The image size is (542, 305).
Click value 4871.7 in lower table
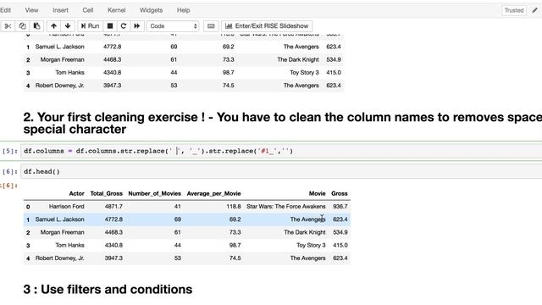tap(113, 207)
